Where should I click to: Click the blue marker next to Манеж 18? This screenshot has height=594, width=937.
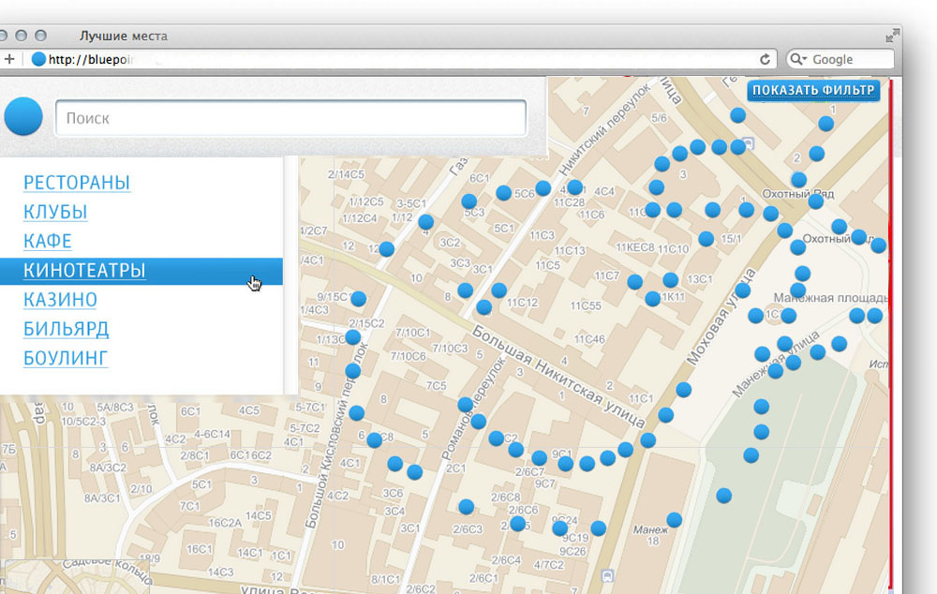[674, 519]
